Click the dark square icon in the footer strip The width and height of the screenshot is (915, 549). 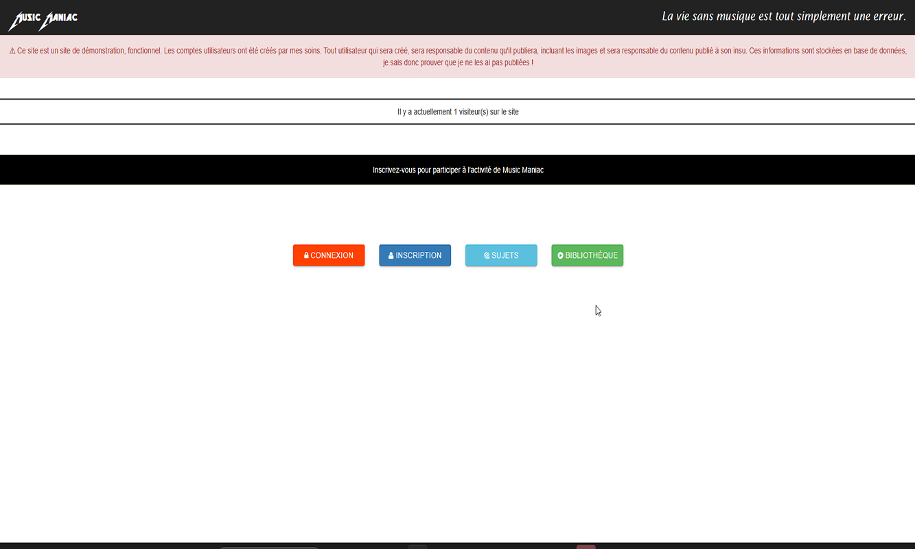click(417, 546)
